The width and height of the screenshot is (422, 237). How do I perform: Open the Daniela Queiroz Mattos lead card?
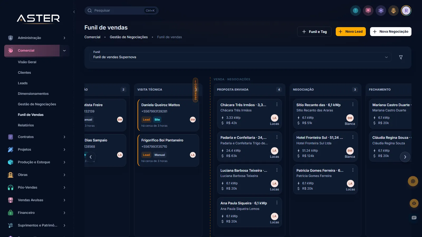coord(168,115)
